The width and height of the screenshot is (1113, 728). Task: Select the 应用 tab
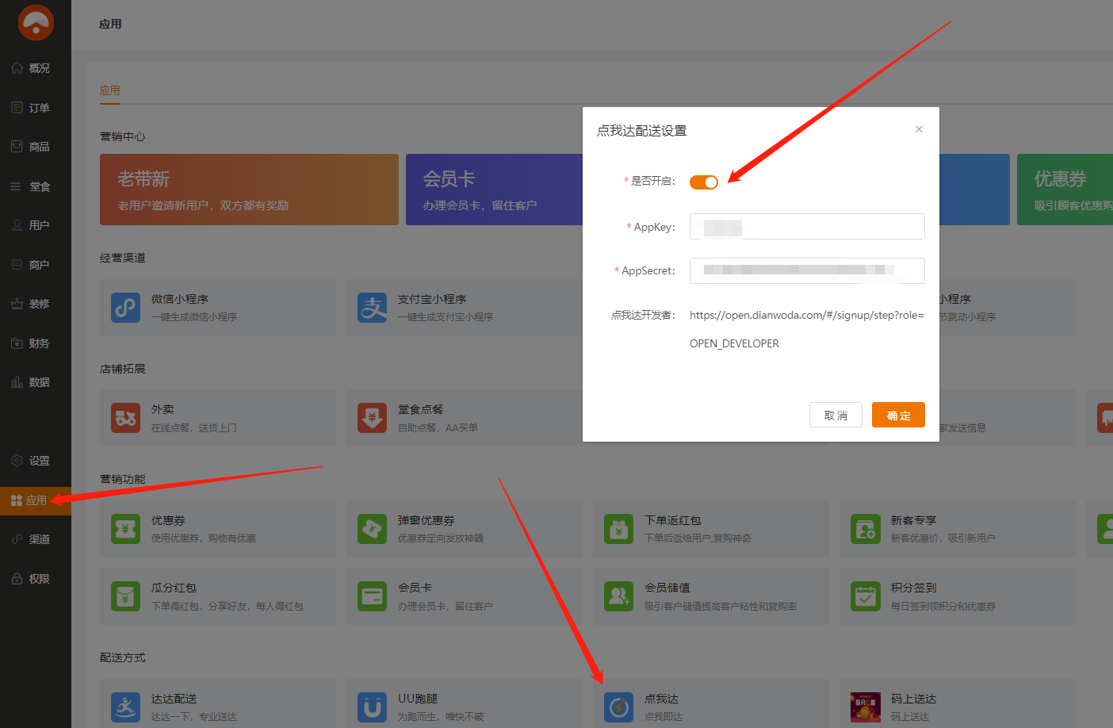(109, 90)
